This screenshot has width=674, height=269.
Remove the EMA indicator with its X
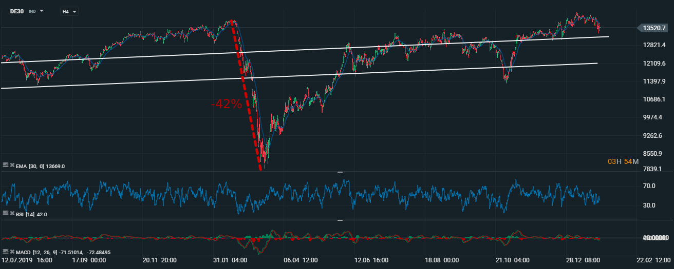point(12,165)
